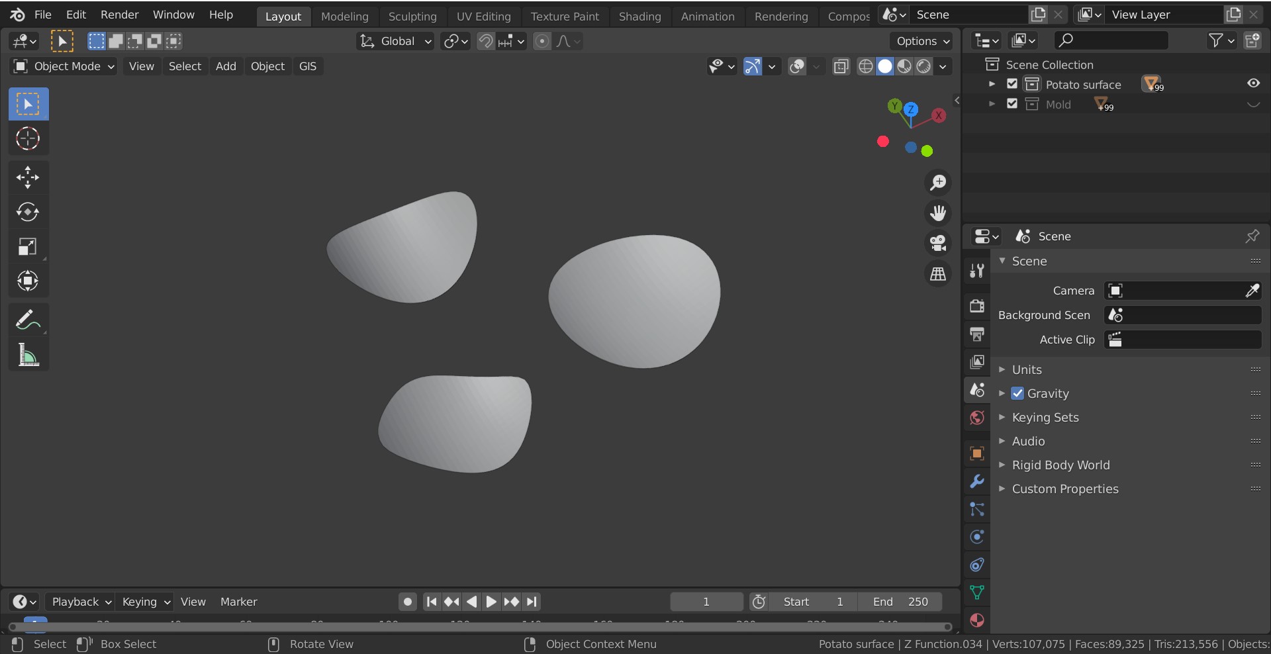Select the Rotate tool
Viewport: 1271px width, 654px height.
pyautogui.click(x=28, y=212)
